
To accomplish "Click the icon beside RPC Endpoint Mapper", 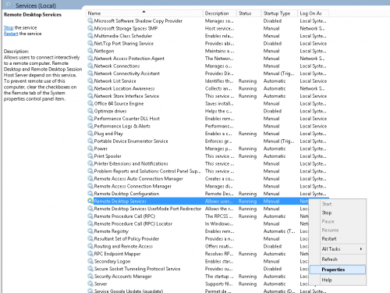I will pyautogui.click(x=90, y=254).
